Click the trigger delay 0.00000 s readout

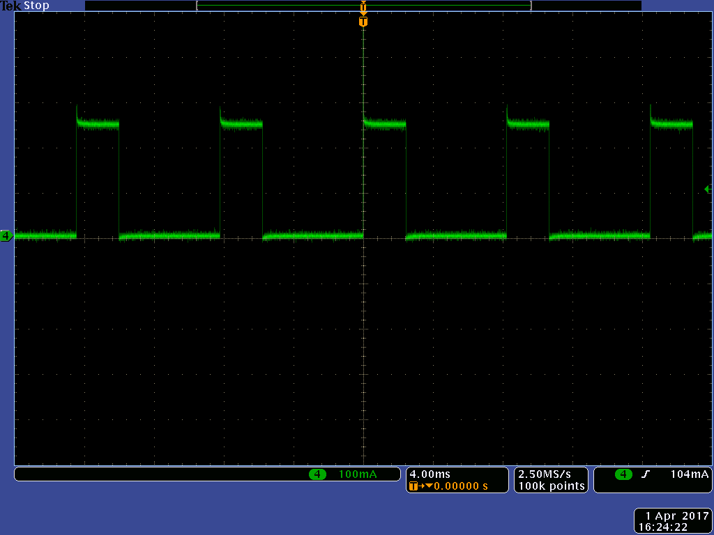(x=460, y=486)
